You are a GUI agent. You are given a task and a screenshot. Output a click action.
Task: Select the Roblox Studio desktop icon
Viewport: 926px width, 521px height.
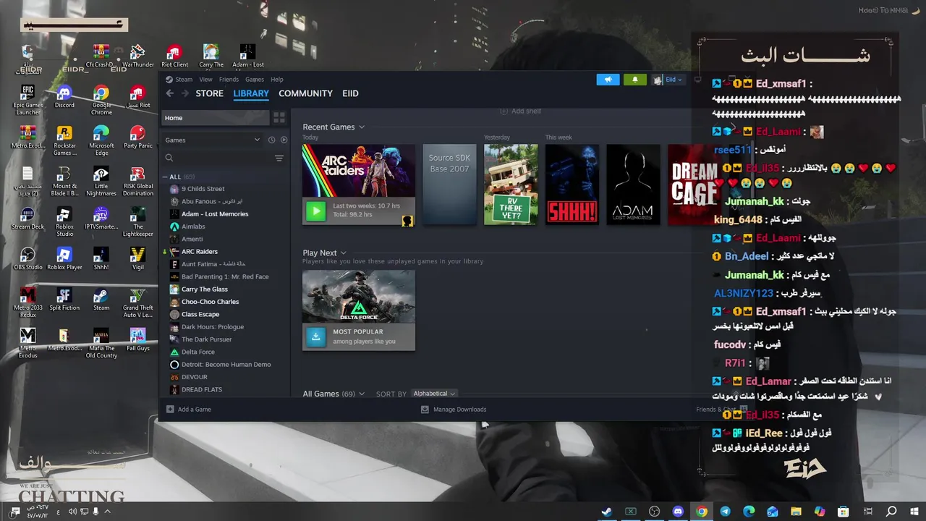click(x=64, y=221)
